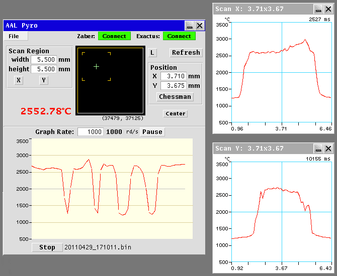The image size is (337, 276).
Task: Close the Scan Y window
Action: [x=328, y=149]
